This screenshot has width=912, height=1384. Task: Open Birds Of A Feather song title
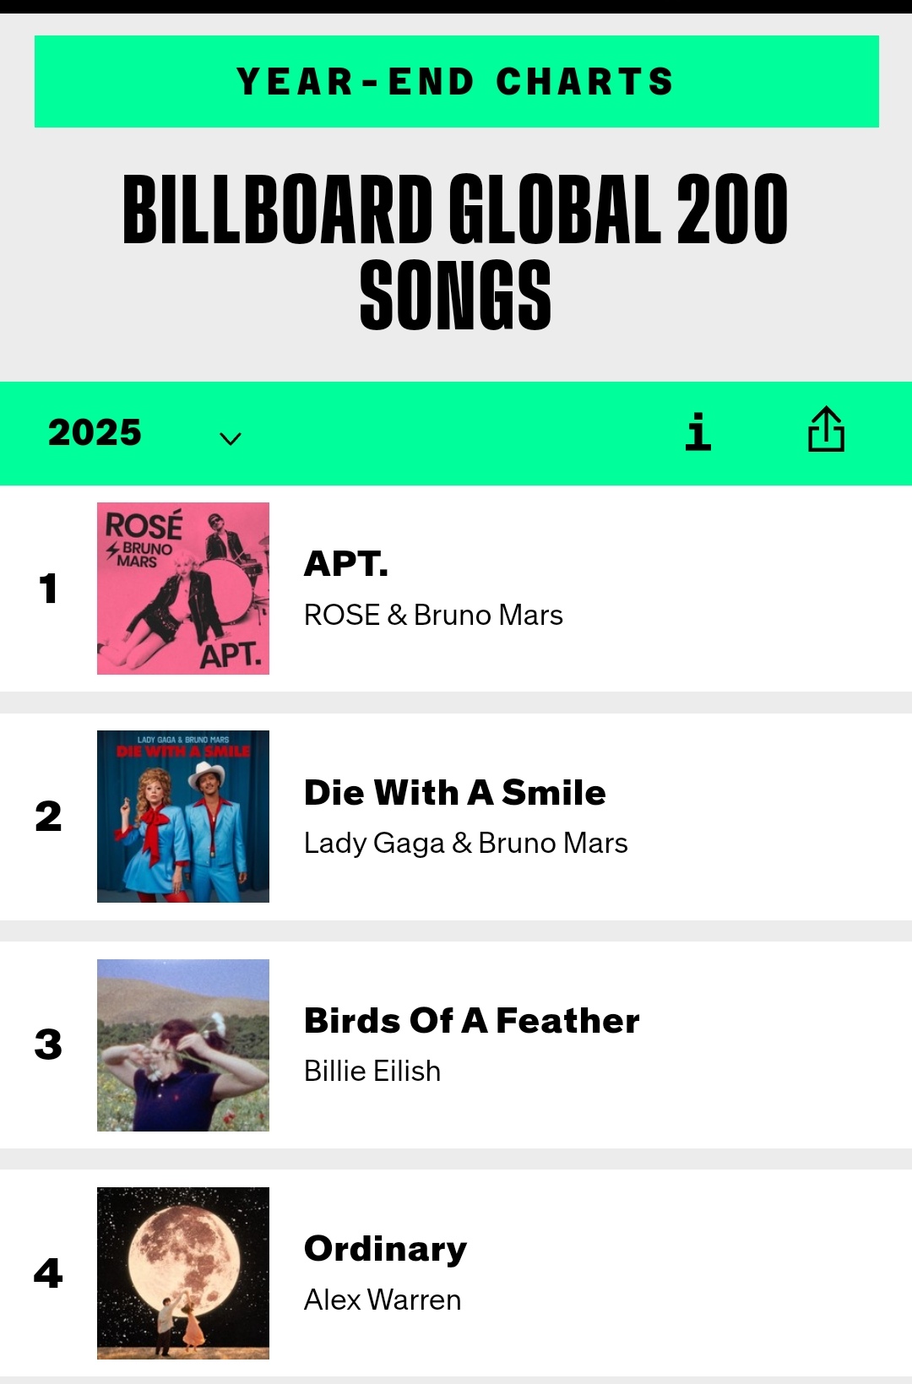click(x=472, y=1021)
